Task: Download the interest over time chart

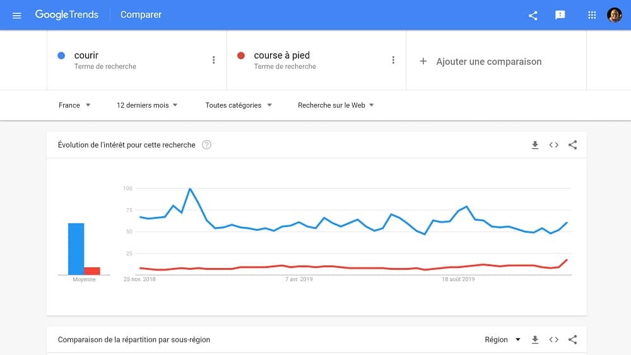Action: (x=535, y=145)
